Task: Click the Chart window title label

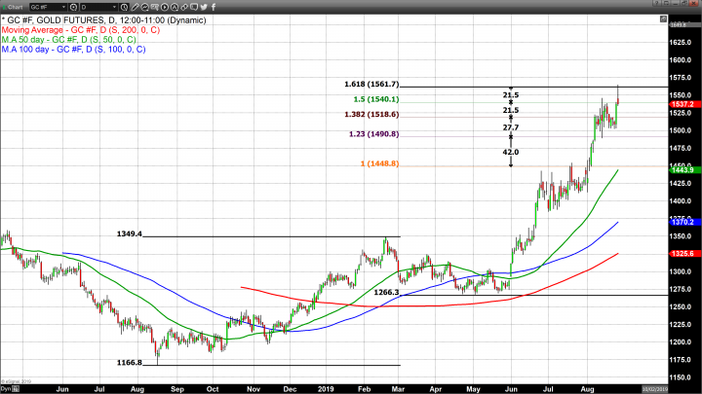Action: 16,7
